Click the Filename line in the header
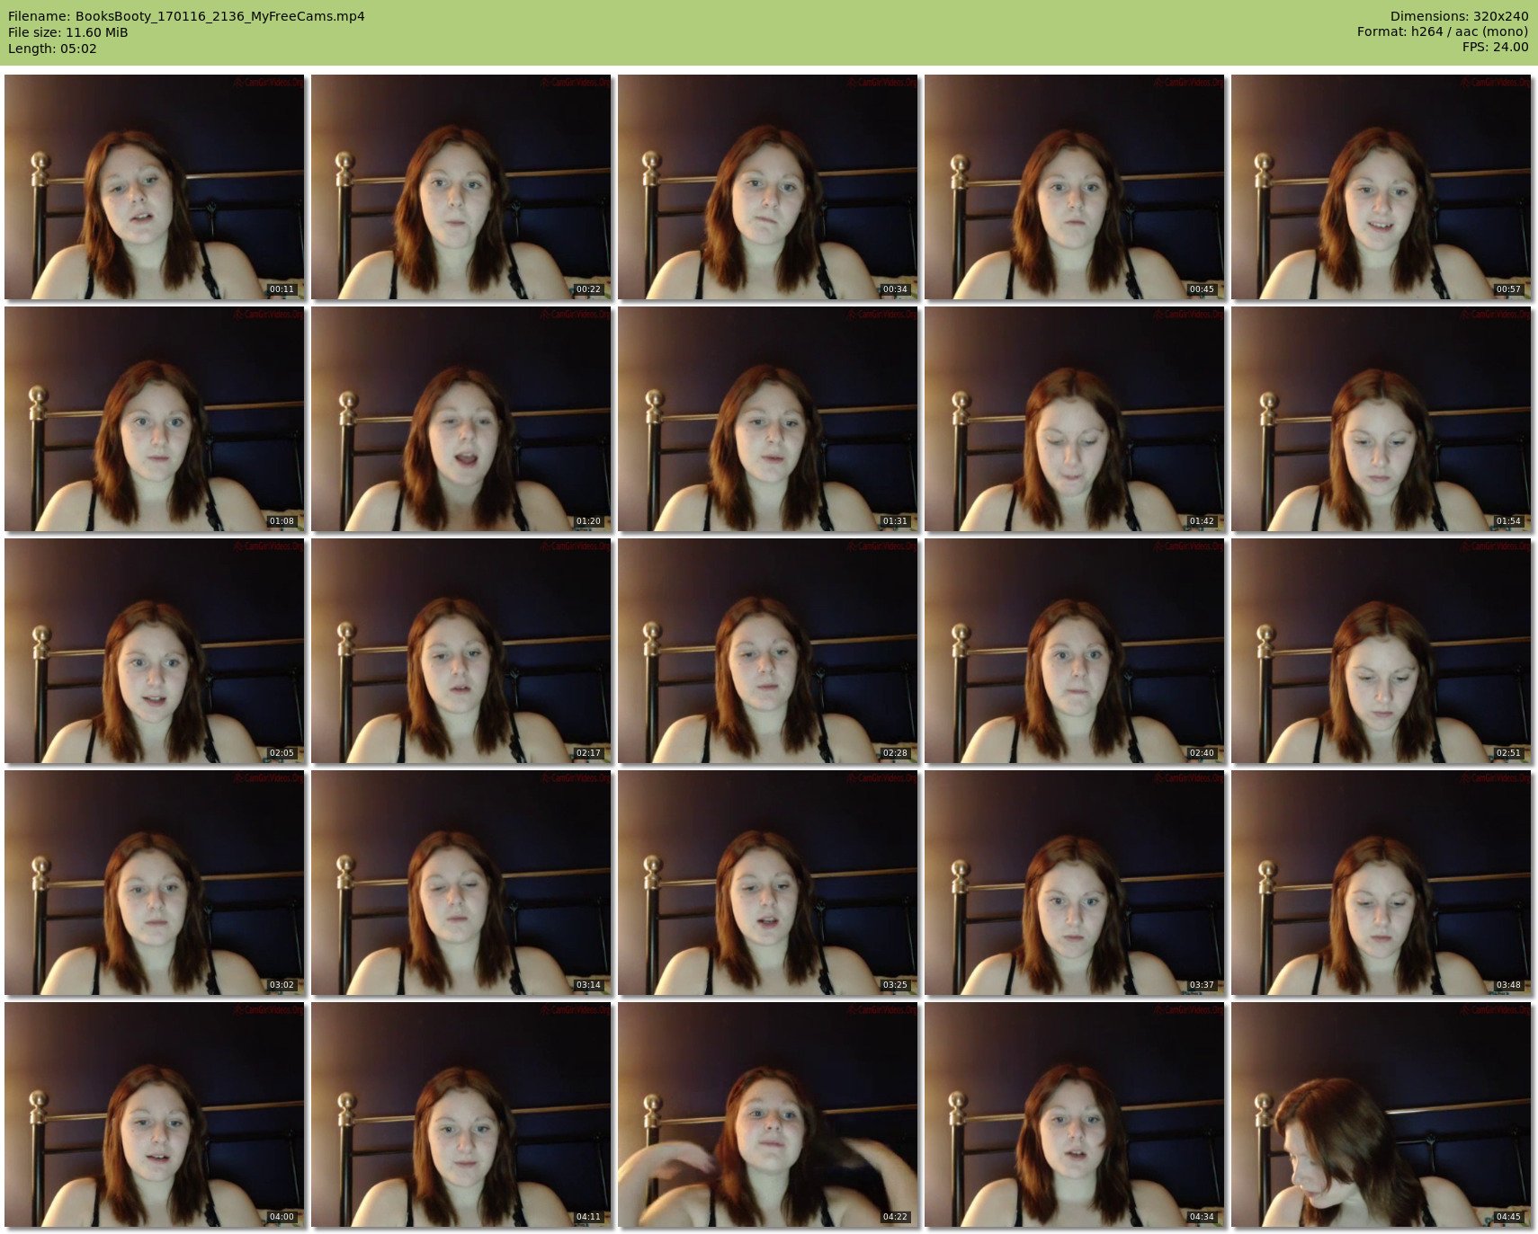1538x1234 pixels. point(186,16)
